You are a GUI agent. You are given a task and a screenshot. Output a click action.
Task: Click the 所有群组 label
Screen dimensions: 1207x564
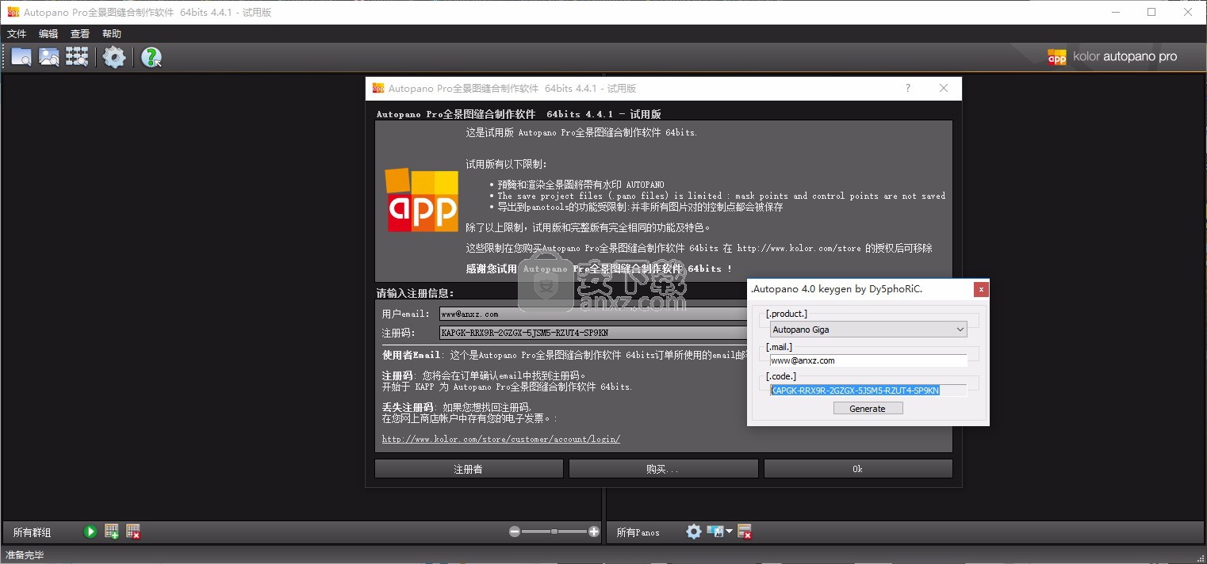[32, 532]
